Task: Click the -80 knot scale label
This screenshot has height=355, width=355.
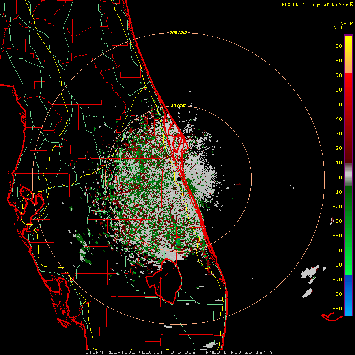Action: [x=337, y=294]
